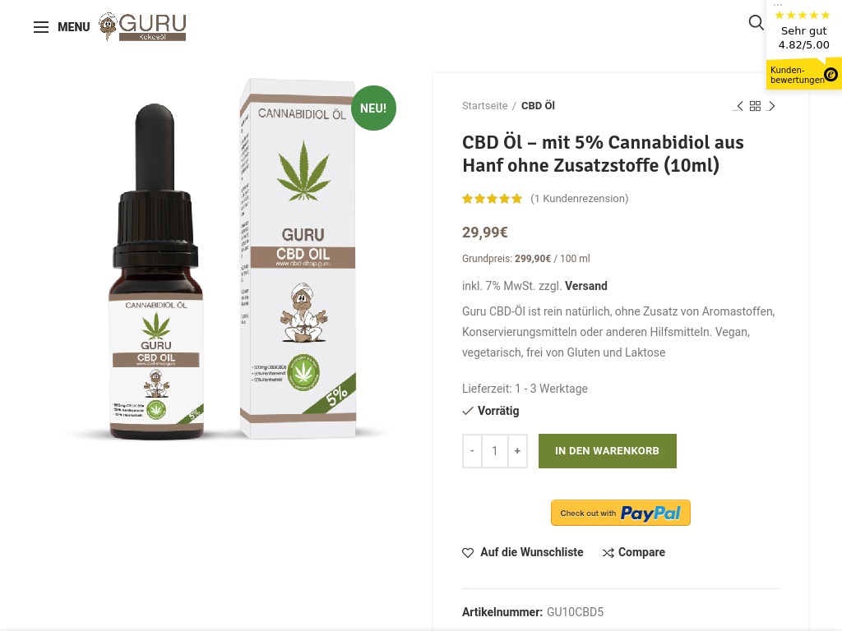Go to next product arrow
The width and height of the screenshot is (842, 631).
click(771, 106)
